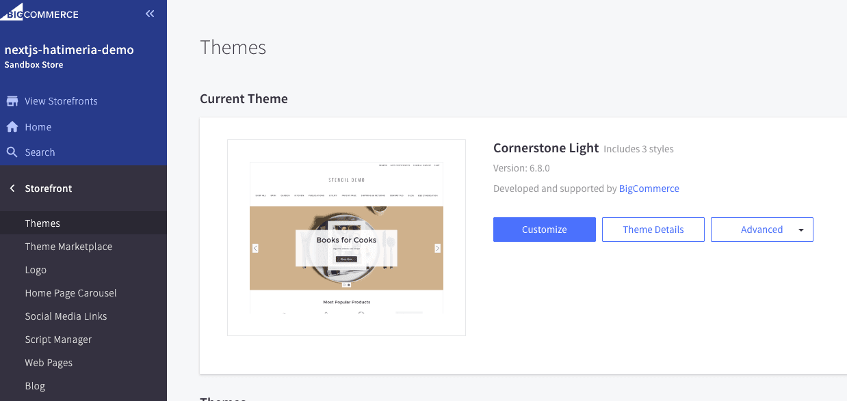Click the Storefront back chevron
The image size is (847, 401).
click(x=12, y=189)
